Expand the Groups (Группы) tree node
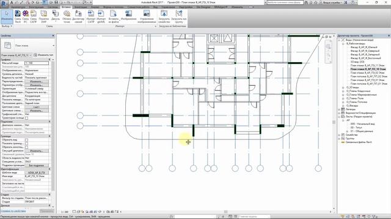Image resolution: width=391 pixels, height=219 pixels. pyautogui.click(x=339, y=139)
